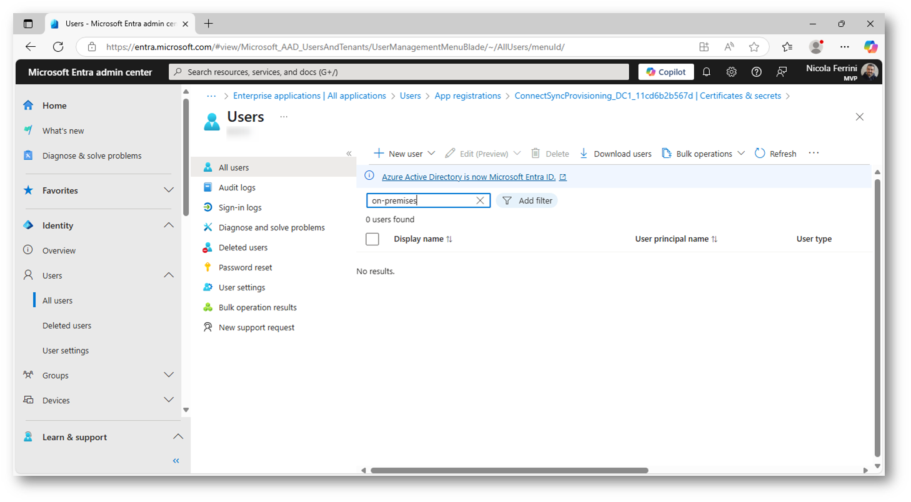
Task: Click the Enterprise applications breadcrumb
Action: pyautogui.click(x=309, y=96)
